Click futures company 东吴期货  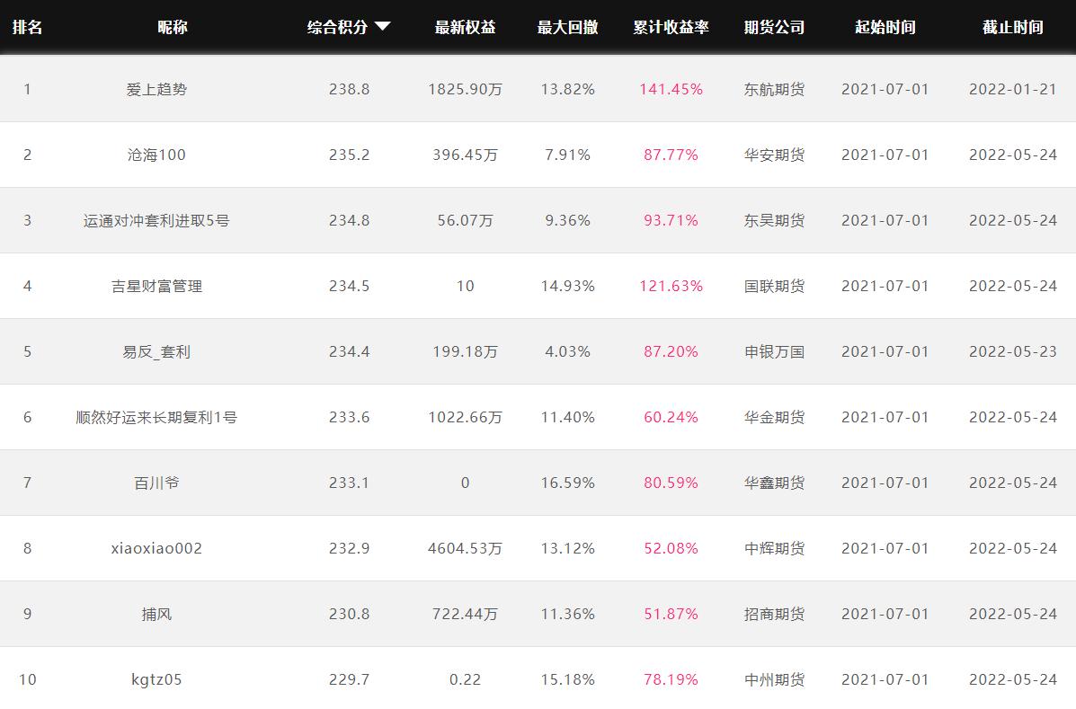point(774,221)
